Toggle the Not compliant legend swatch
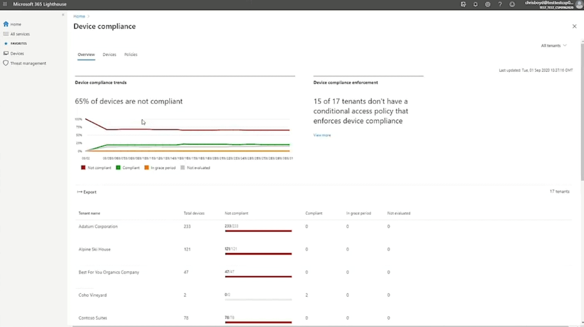 (x=83, y=168)
